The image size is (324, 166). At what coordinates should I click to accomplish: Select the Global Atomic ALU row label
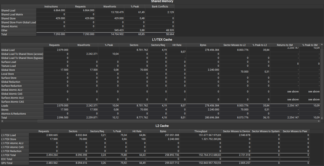pos(22,90)
